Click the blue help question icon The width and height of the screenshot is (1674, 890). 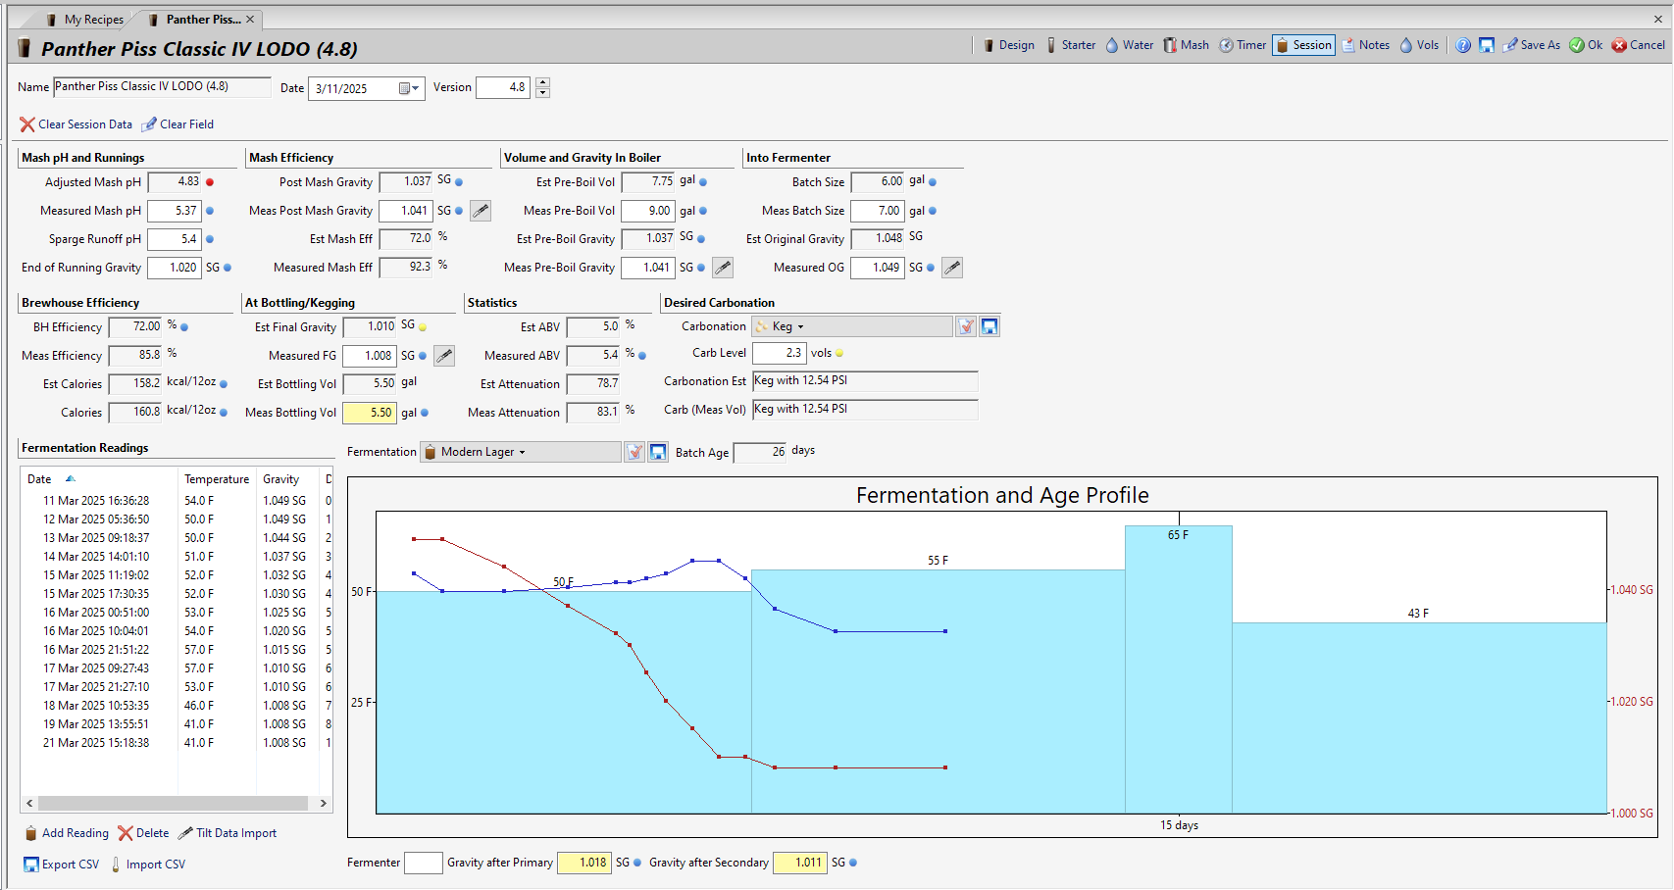point(1463,45)
